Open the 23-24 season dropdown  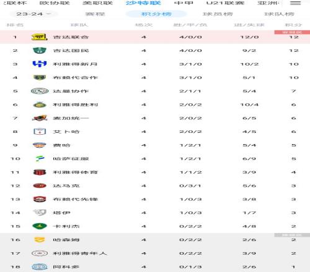tap(33, 14)
